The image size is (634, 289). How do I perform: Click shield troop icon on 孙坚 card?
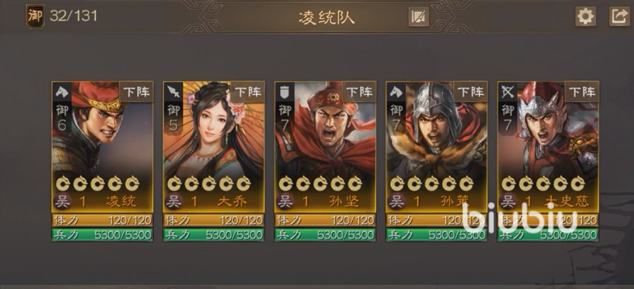point(285,92)
